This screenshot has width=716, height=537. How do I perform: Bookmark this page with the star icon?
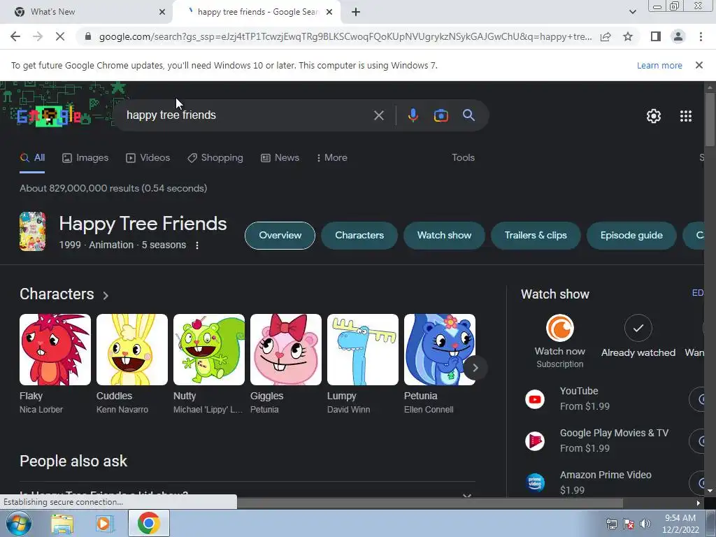click(628, 36)
